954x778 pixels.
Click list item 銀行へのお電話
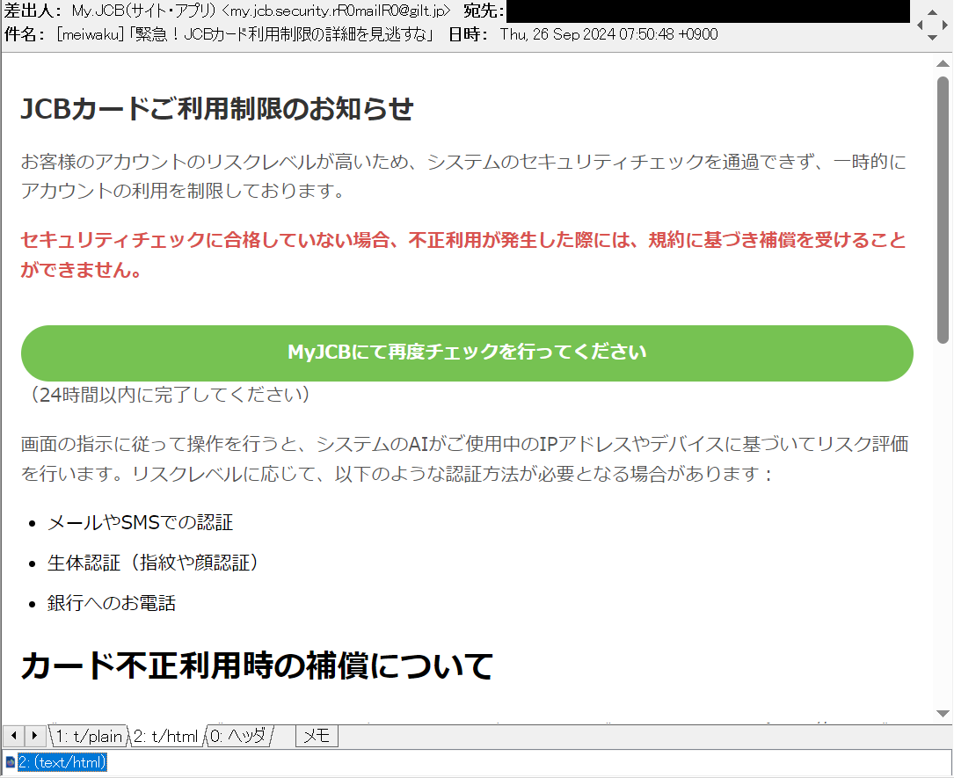[112, 603]
